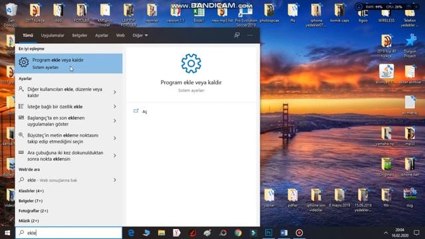Select the 'FOTOLAR' desktop folder
Screen dimensions: 425x239
(82, 13)
